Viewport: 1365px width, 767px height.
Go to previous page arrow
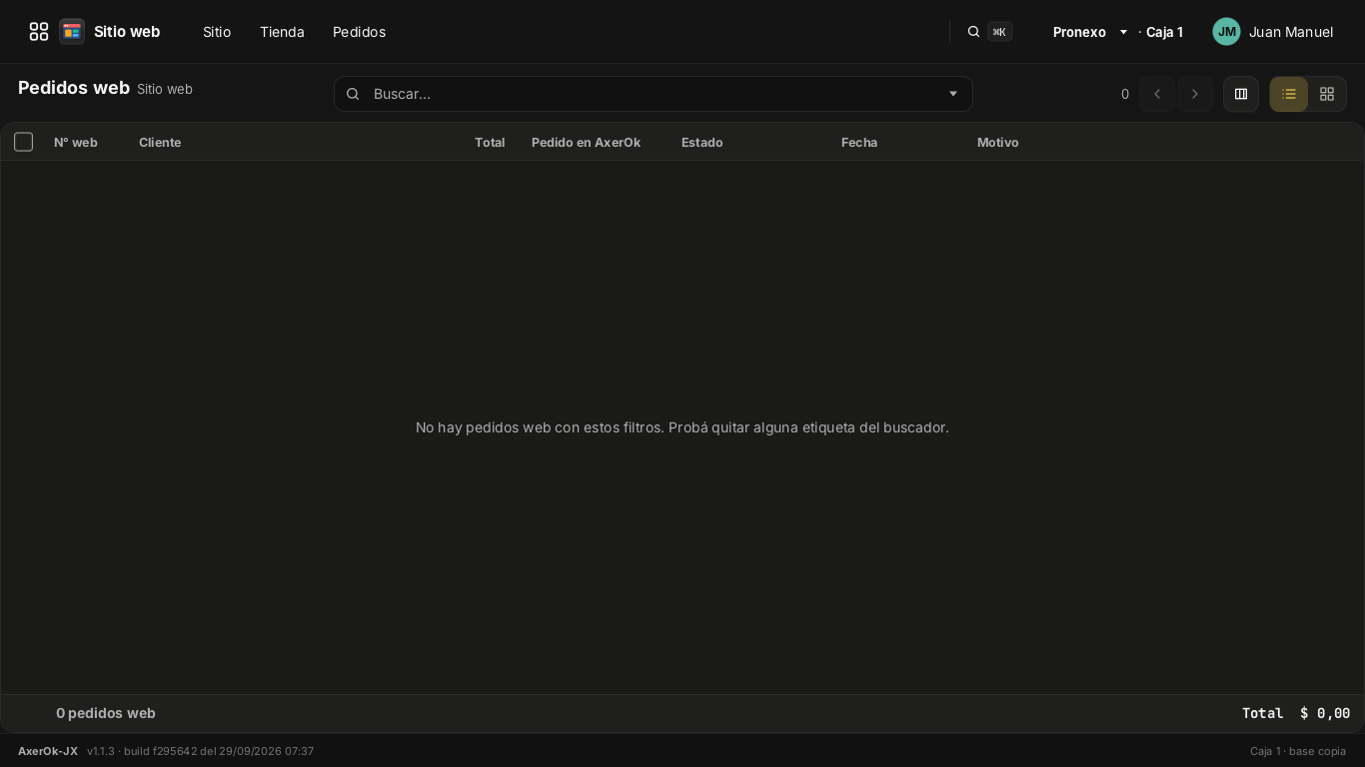(x=1157, y=94)
